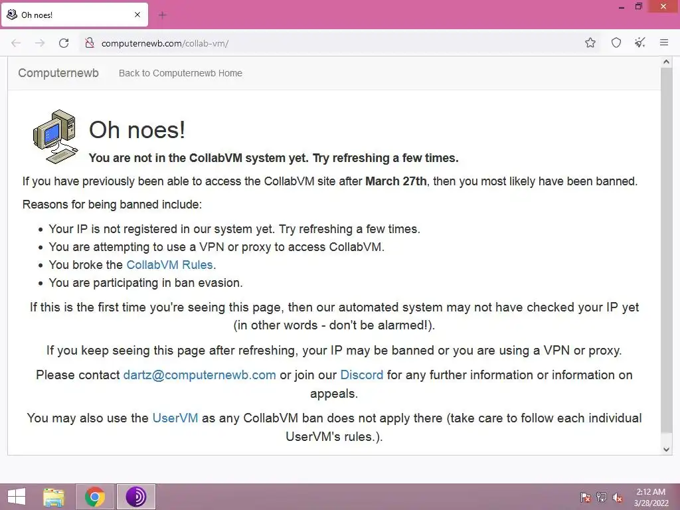This screenshot has width=680, height=510.
Task: Click 'Reasons for being banned include:' text
Action: pyautogui.click(x=112, y=205)
